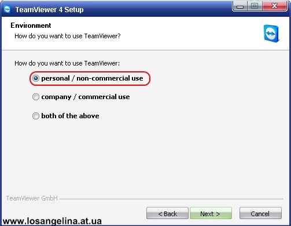
Task: Click the header subtitle ending with a question mark
Action: click(x=68, y=36)
